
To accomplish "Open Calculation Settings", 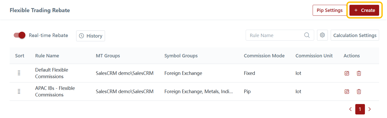I will pos(355,35).
